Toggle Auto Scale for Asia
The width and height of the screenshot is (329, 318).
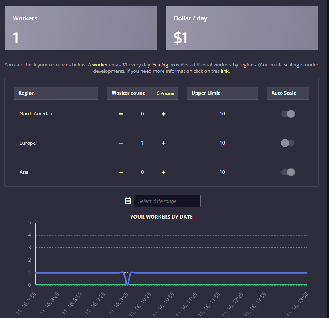click(288, 172)
